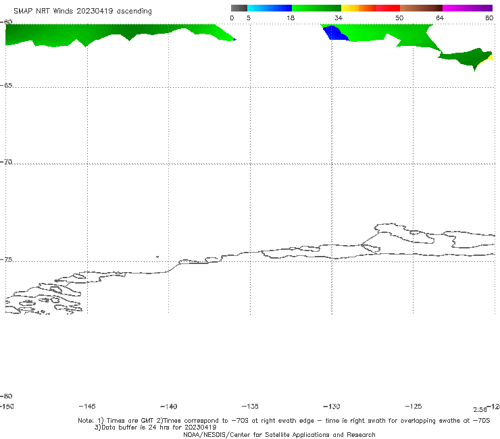Click the "-80" latitude axis label at bottom left
500x439 pixels.
pos(6,396)
